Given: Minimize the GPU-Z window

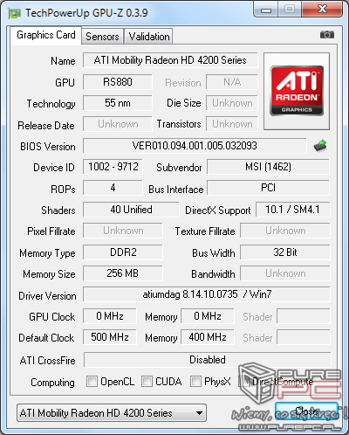Looking at the screenshot, I should (266, 10).
